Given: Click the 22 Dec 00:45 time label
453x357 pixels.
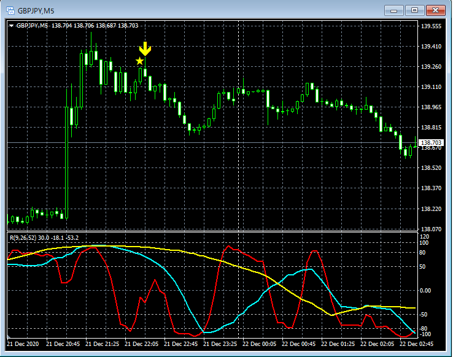Looking at the screenshot, I should 300,344.
